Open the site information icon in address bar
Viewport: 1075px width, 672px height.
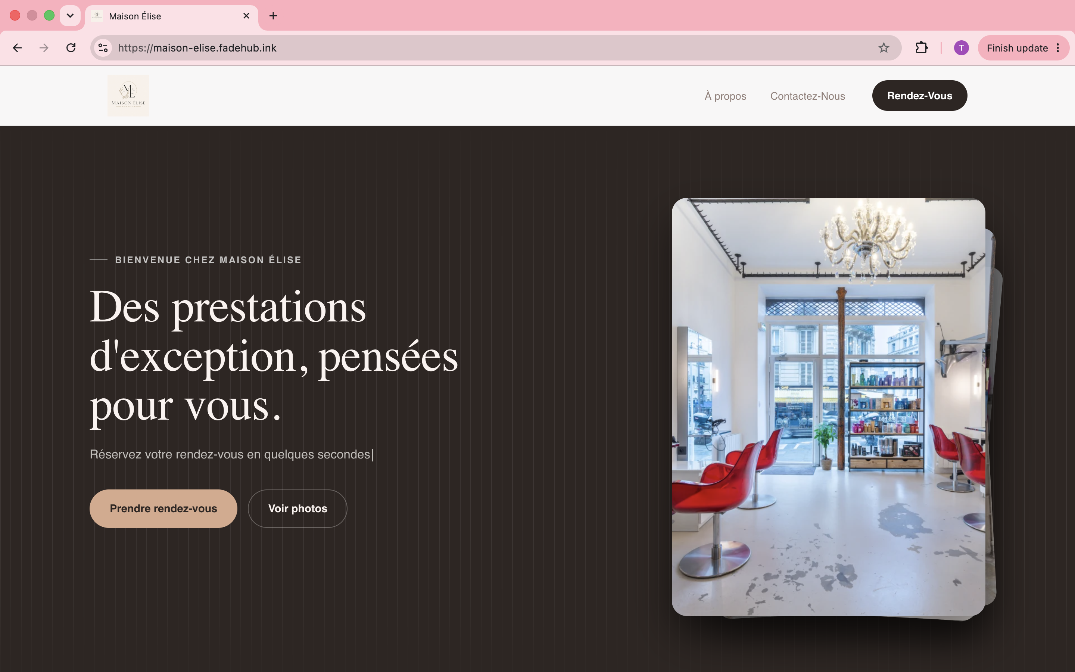pyautogui.click(x=103, y=48)
